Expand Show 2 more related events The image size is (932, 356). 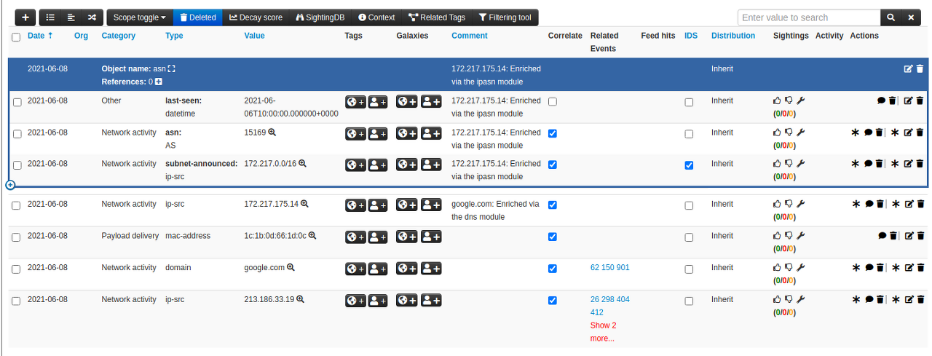tap(603, 332)
